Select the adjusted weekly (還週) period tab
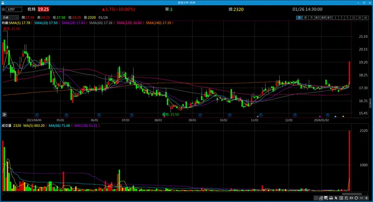373x202 pixels. click(323, 18)
